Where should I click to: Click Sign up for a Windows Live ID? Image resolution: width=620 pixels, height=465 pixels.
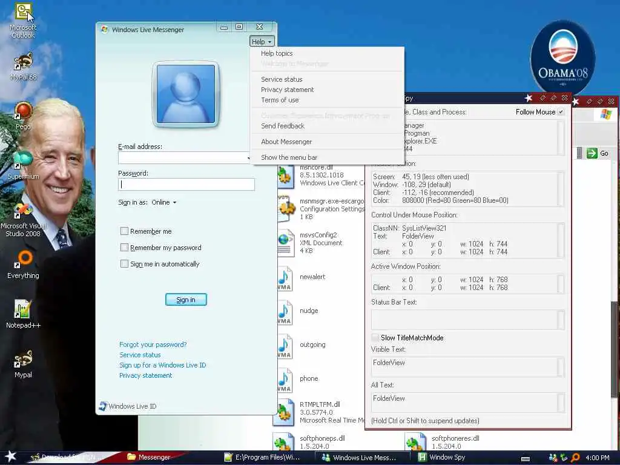pyautogui.click(x=162, y=365)
